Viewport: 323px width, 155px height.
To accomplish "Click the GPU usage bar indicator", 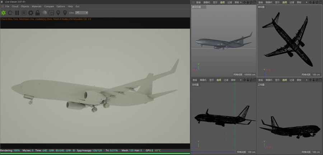I will pyautogui.click(x=153, y=150).
